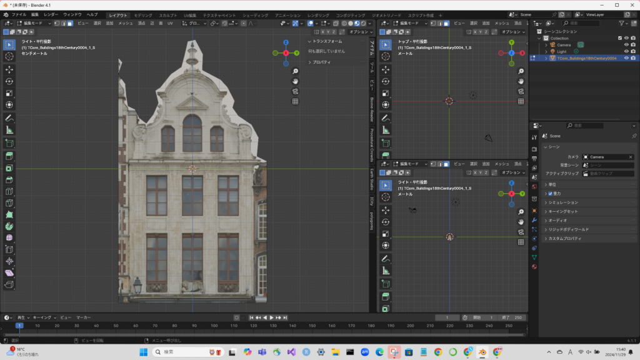Toggle camera view in main viewport
This screenshot has height=360, width=640.
point(295,91)
